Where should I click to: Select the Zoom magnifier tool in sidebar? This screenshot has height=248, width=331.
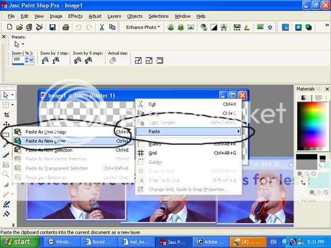[x=6, y=174]
